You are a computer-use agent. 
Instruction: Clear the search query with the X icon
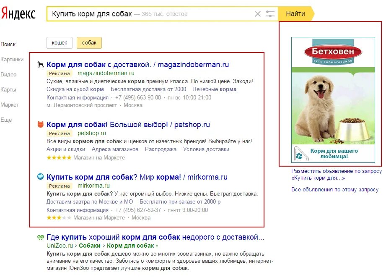tap(257, 14)
